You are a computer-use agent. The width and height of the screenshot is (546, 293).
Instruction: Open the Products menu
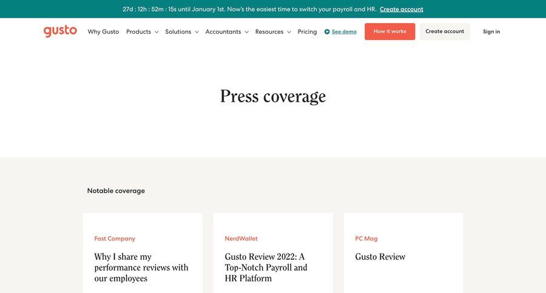138,31
